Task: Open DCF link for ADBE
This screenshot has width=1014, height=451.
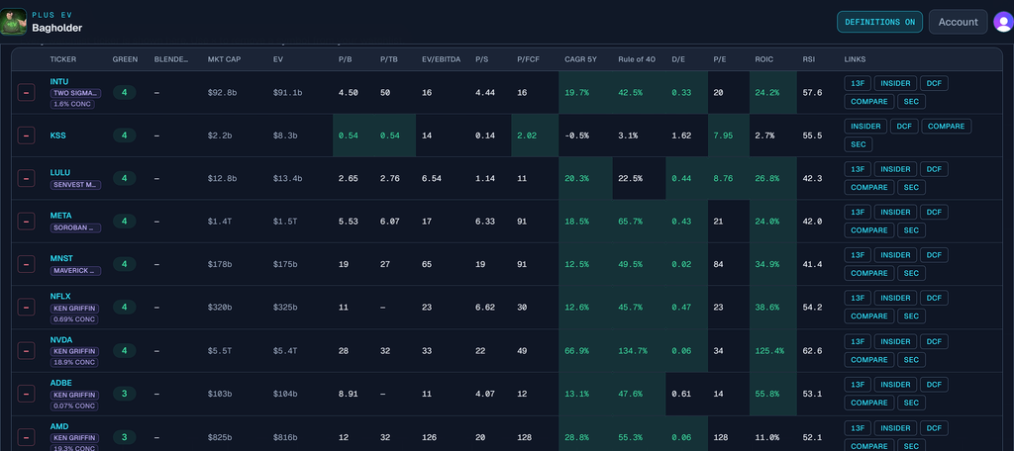Action: [x=934, y=385]
